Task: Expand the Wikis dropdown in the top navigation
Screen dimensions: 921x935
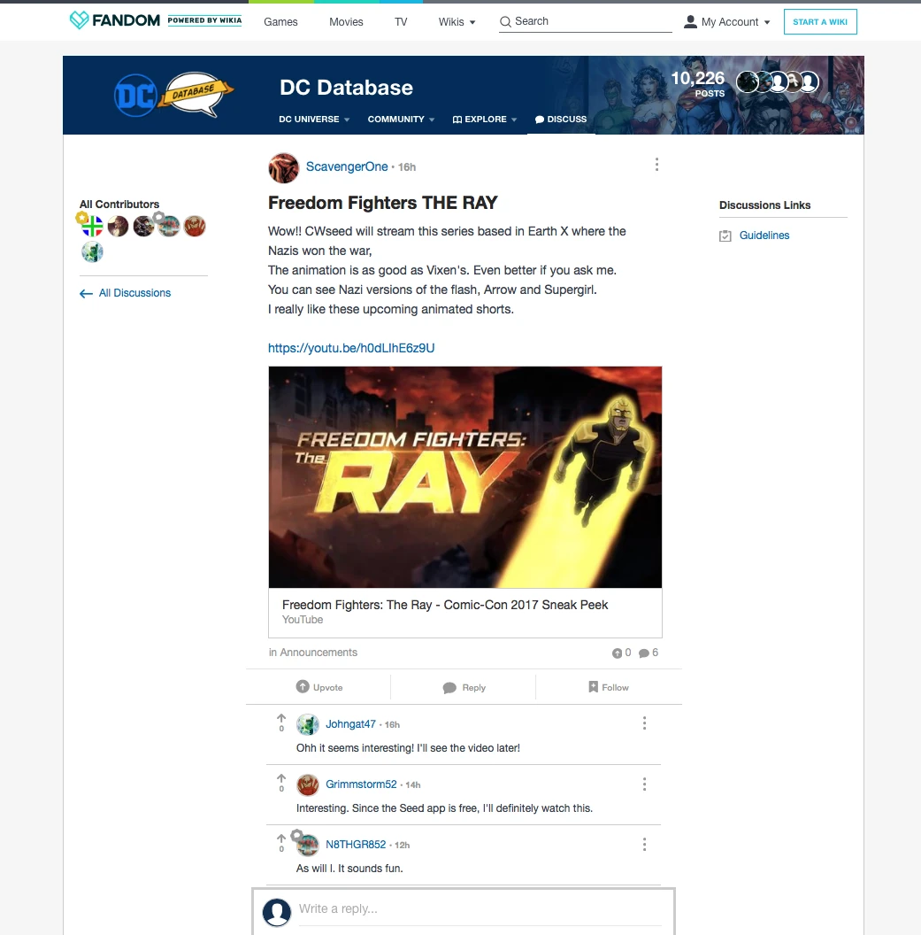Action: (457, 22)
